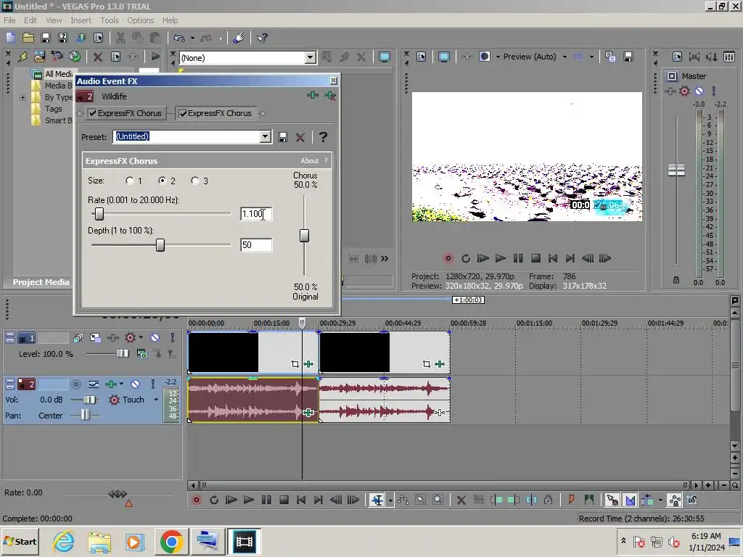Expand more buttons chevron in trimmer area
The image size is (743, 557).
385,258
